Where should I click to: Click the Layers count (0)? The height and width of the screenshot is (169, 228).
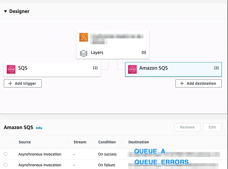pos(144,52)
